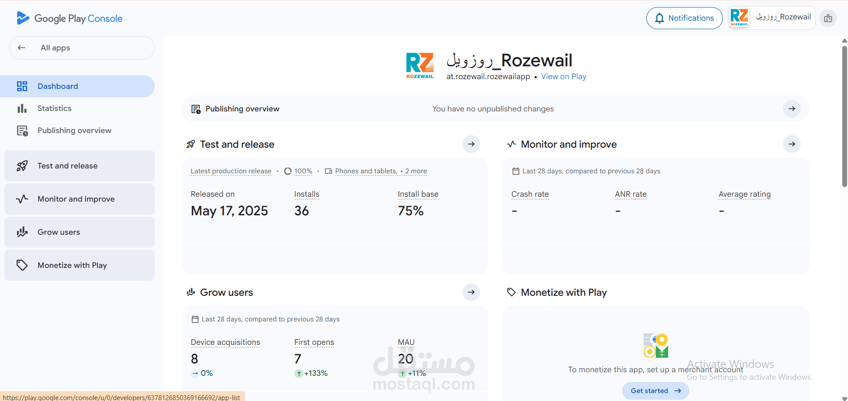The height and width of the screenshot is (401, 848).
Task: Click Phones and tablets, + 2 more
Action: 381,171
